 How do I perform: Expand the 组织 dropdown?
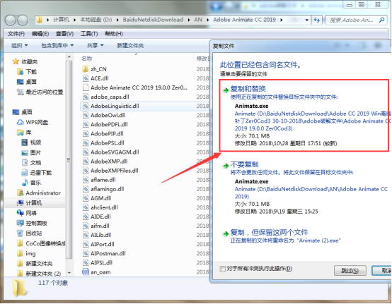click(20, 46)
